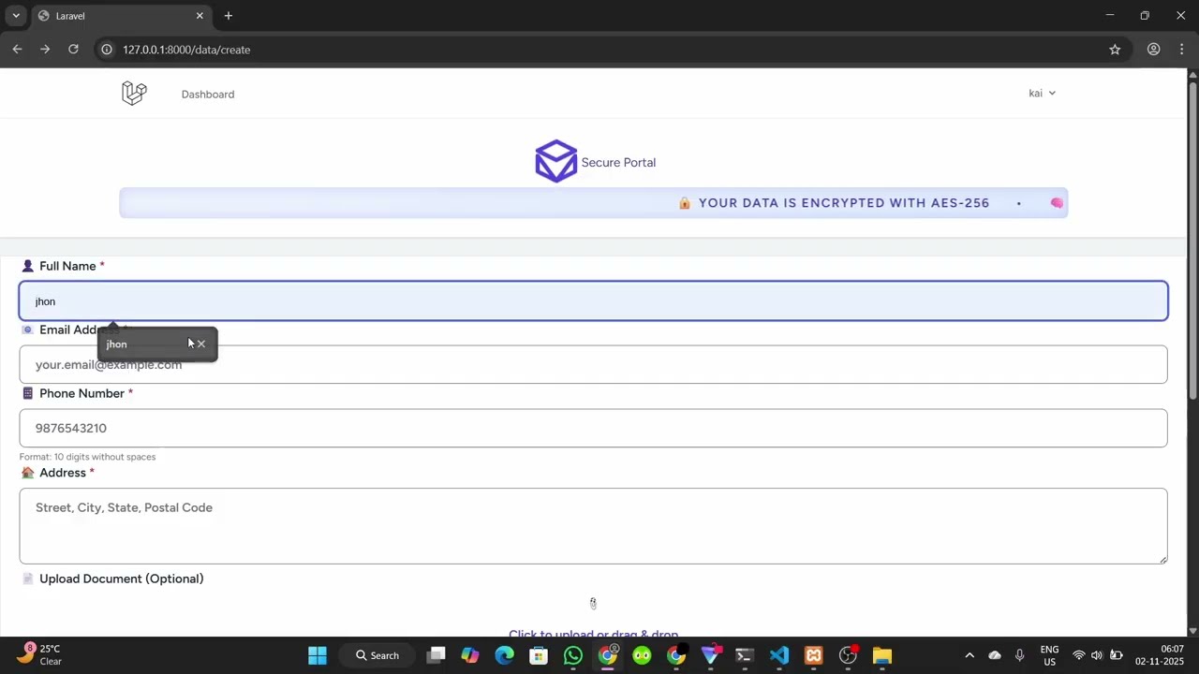Open the Windows Start menu
Image resolution: width=1199 pixels, height=674 pixels.
coord(318,655)
